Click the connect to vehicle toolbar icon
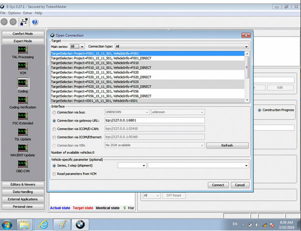301x231 pixels. coord(24,22)
